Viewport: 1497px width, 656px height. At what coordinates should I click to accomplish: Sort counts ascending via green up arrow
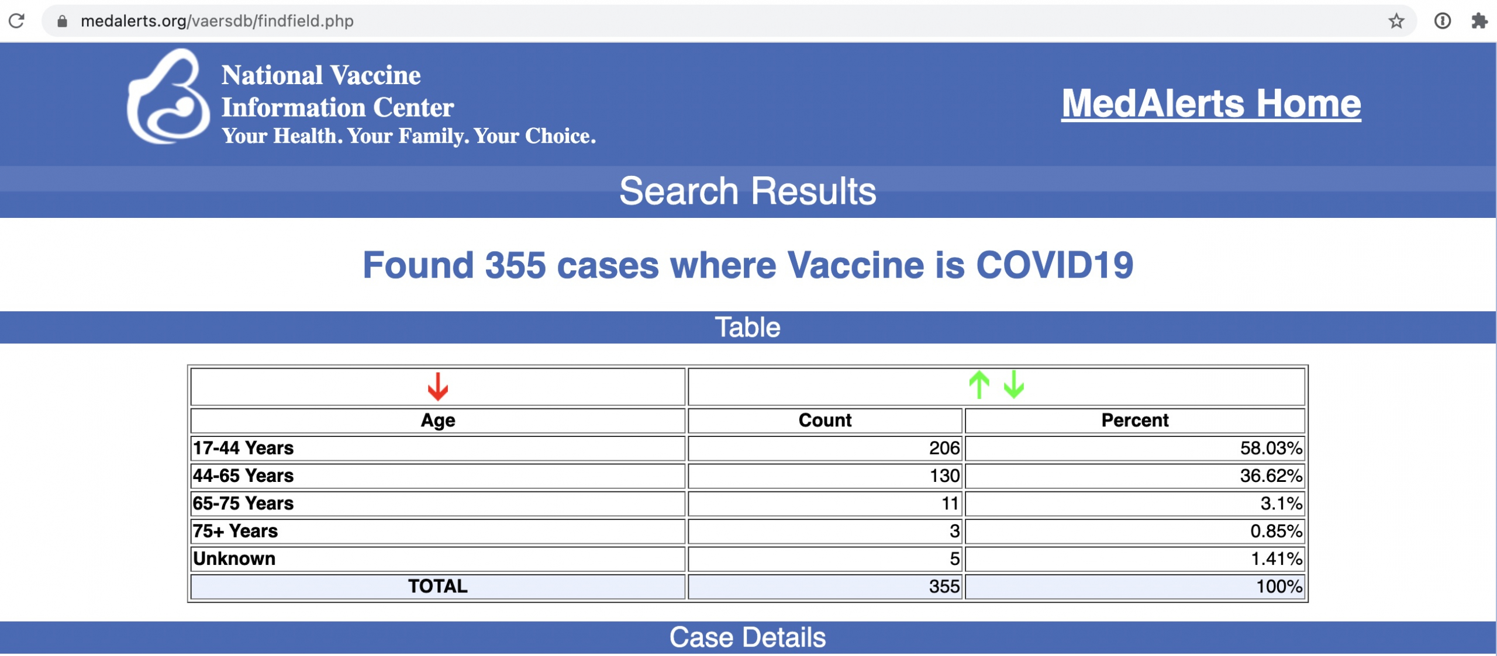coord(980,386)
